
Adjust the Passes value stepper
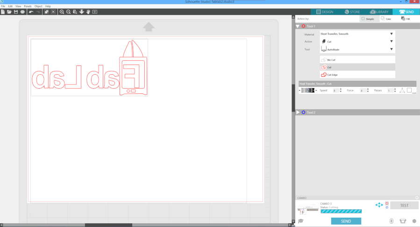[395, 91]
